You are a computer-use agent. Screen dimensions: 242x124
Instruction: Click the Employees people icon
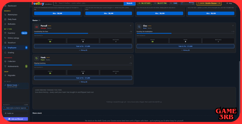(6, 48)
